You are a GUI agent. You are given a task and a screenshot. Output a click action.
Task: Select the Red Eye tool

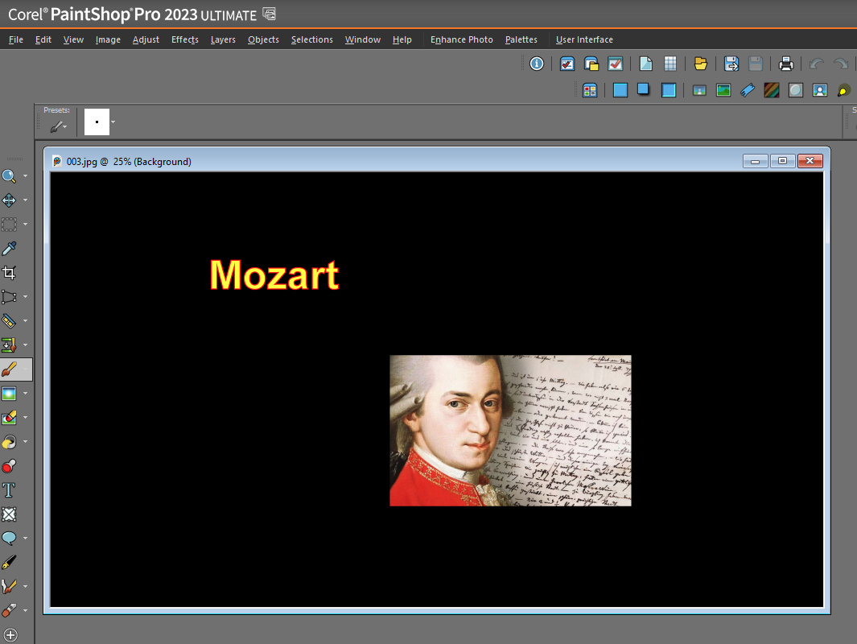click(x=10, y=466)
